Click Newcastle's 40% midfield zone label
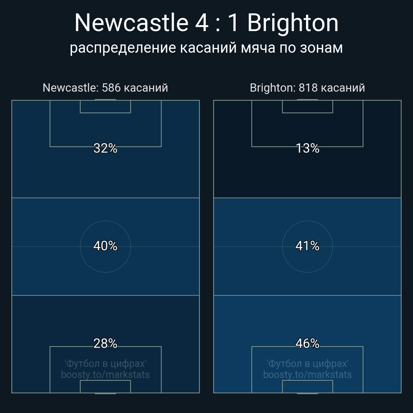This screenshot has width=413, height=413. pos(105,246)
